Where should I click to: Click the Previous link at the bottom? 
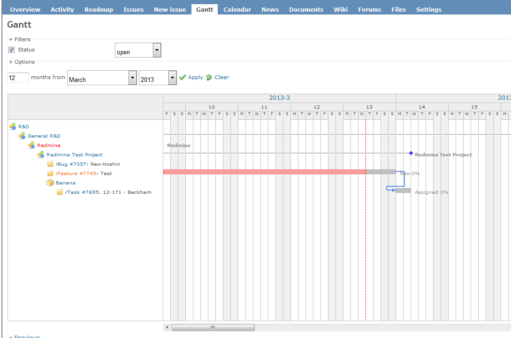coord(24,337)
